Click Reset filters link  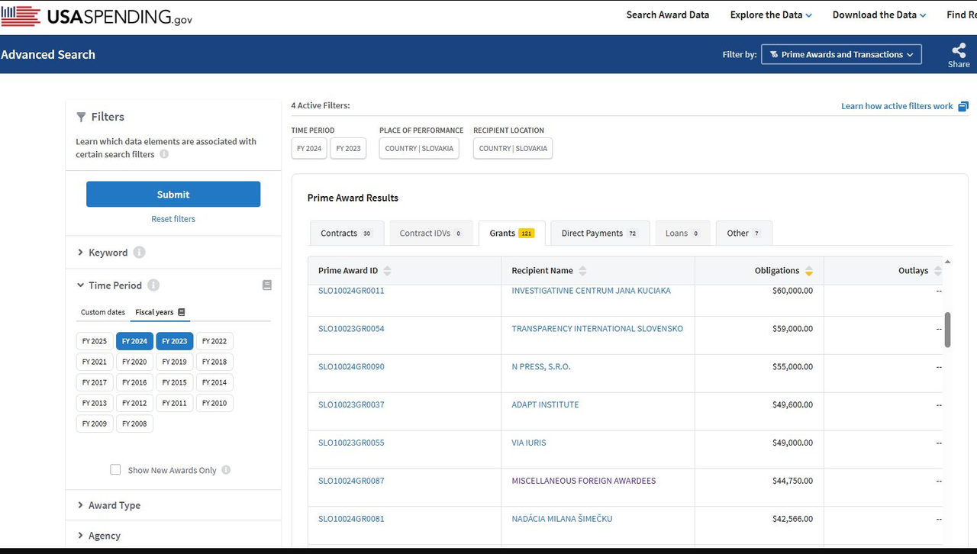pyautogui.click(x=173, y=219)
